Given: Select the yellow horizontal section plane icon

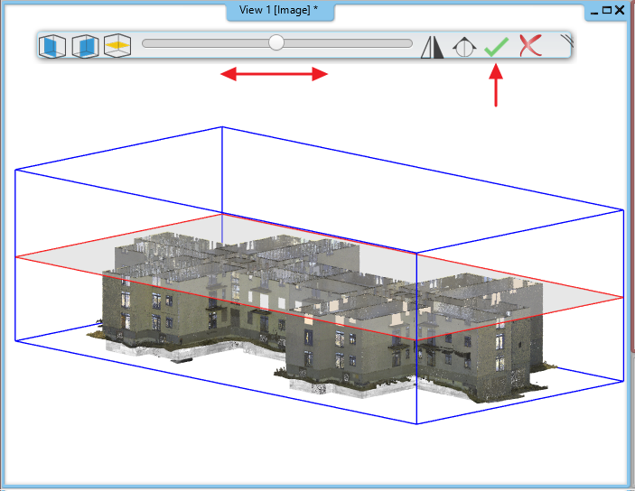Looking at the screenshot, I should coord(117,45).
